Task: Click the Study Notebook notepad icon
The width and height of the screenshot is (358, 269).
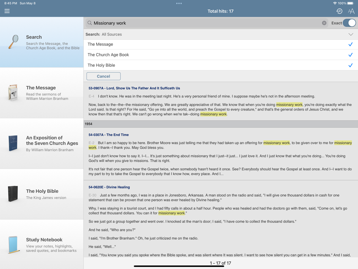Action: point(14,245)
